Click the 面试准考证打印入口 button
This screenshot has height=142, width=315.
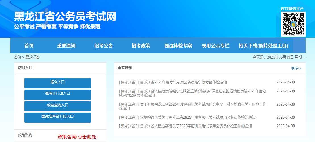click(58, 117)
